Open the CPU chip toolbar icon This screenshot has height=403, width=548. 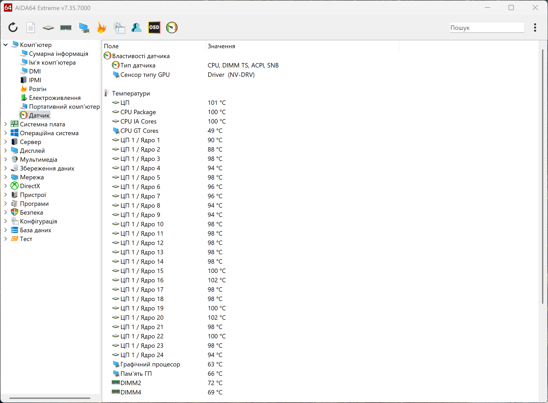[48, 28]
